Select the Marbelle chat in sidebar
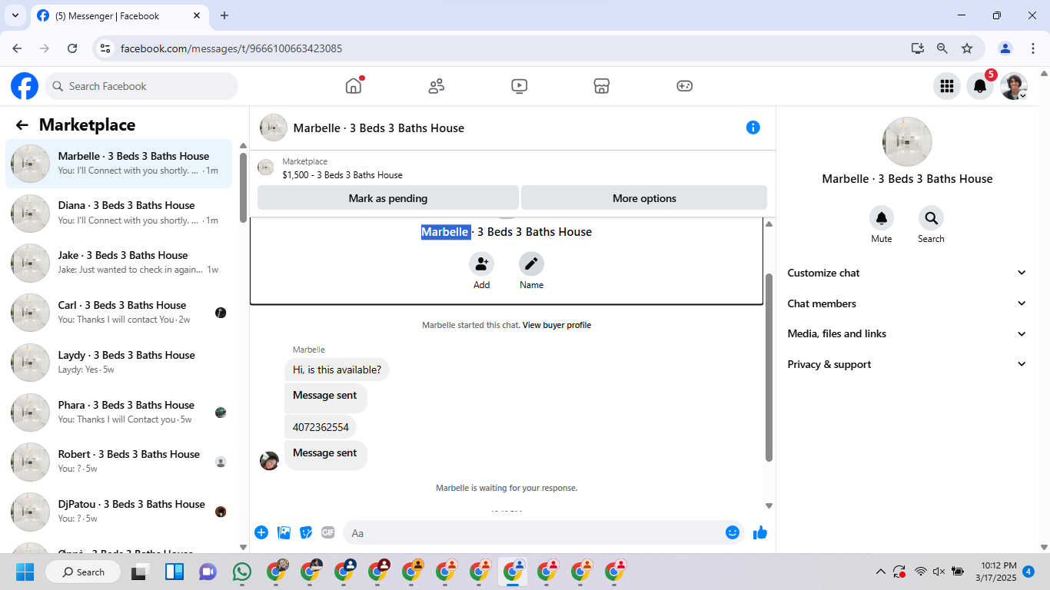Viewport: 1050px width, 590px height. (119, 164)
